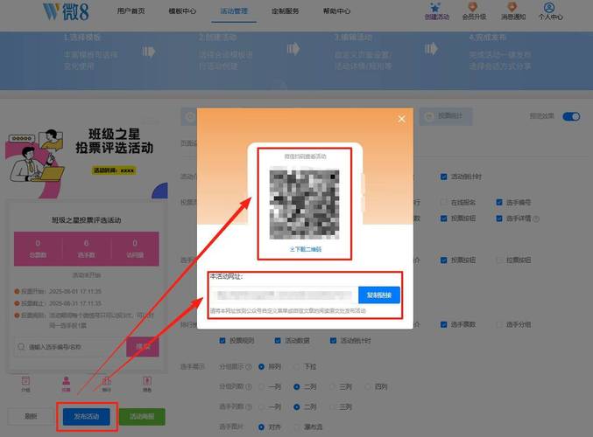Click help icon beside 分组展示
This screenshot has height=437, width=593.
(x=249, y=367)
